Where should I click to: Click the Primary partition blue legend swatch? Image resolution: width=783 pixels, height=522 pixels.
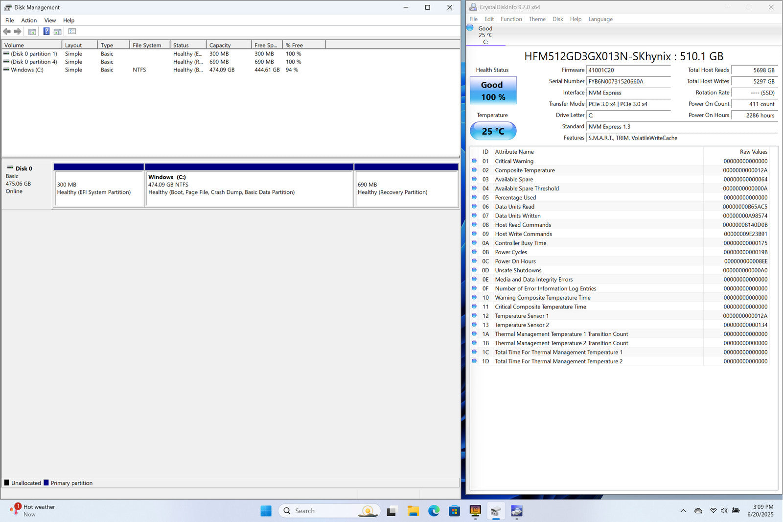click(46, 482)
